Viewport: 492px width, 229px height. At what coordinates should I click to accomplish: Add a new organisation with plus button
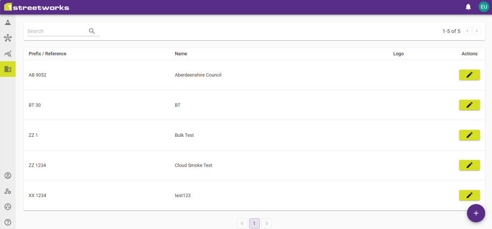pos(476,213)
